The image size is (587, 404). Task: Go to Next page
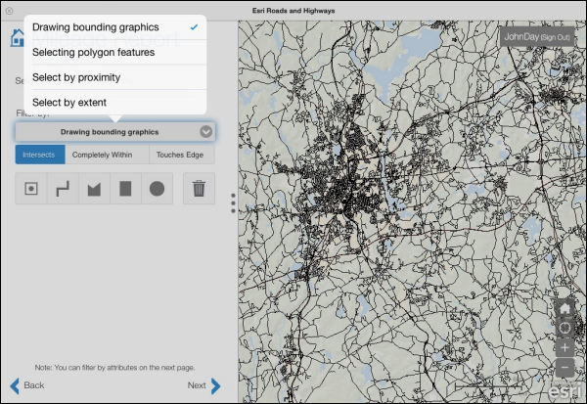[x=203, y=385]
